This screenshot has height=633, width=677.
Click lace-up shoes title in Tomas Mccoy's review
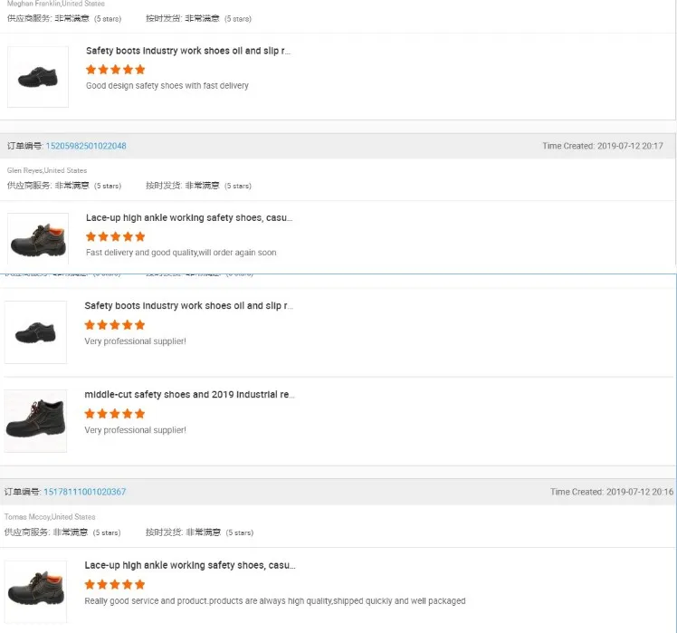[189, 565]
